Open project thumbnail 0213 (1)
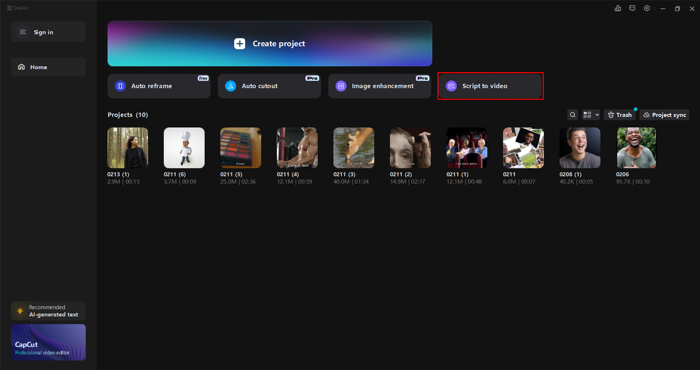The image size is (700, 370). click(127, 148)
